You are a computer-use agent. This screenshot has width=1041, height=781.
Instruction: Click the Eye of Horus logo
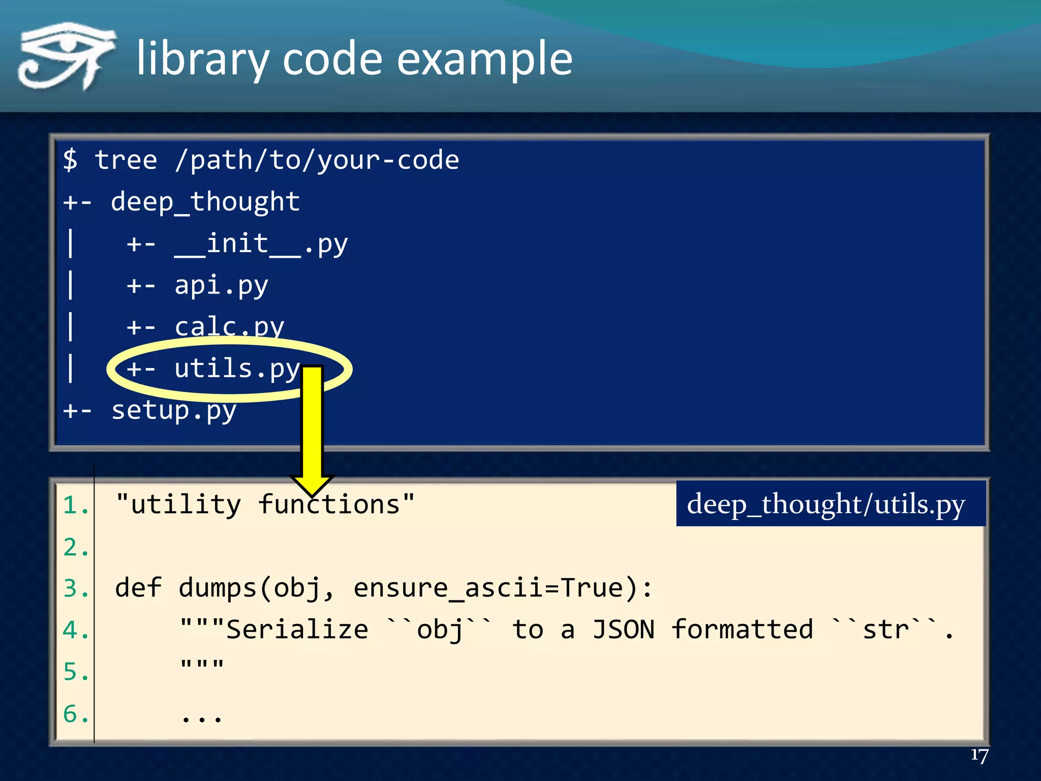(67, 56)
